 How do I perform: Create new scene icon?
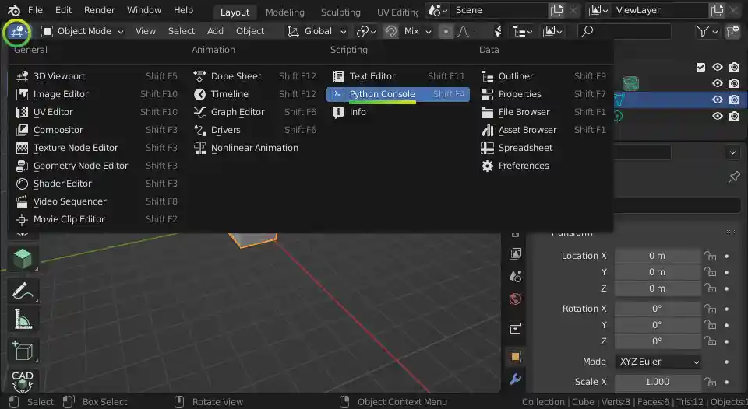(x=556, y=10)
